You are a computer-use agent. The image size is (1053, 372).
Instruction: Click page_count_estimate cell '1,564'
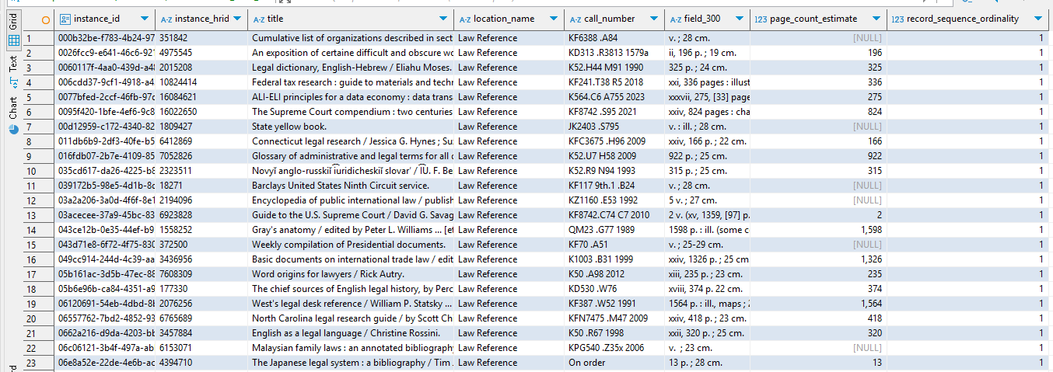point(818,304)
